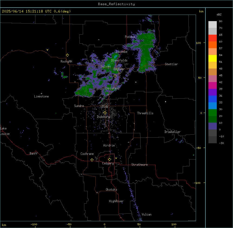Viewport: 233px width, 228px height.
Task: Click the Cochrane town label
Action: coord(87,154)
